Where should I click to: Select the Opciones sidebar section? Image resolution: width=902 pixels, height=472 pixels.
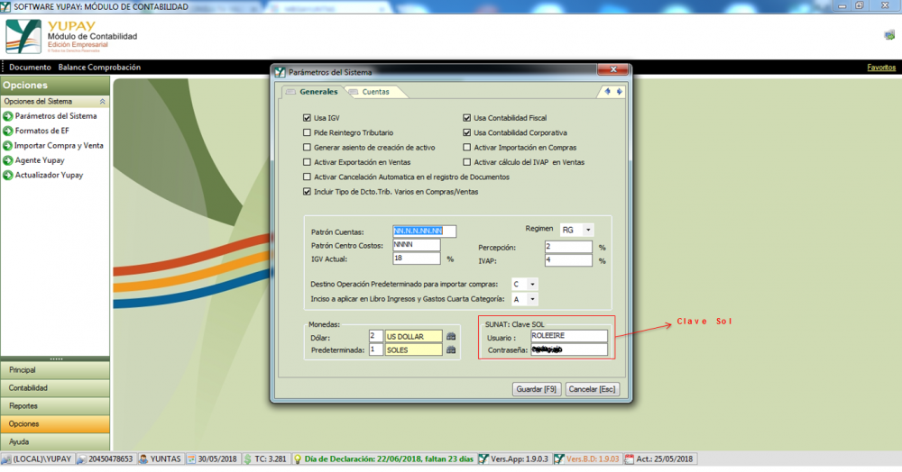point(55,423)
